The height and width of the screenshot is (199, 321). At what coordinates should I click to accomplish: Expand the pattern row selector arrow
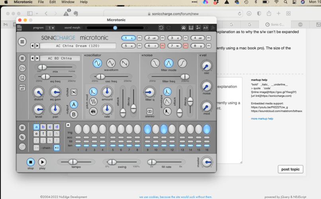coord(68,125)
